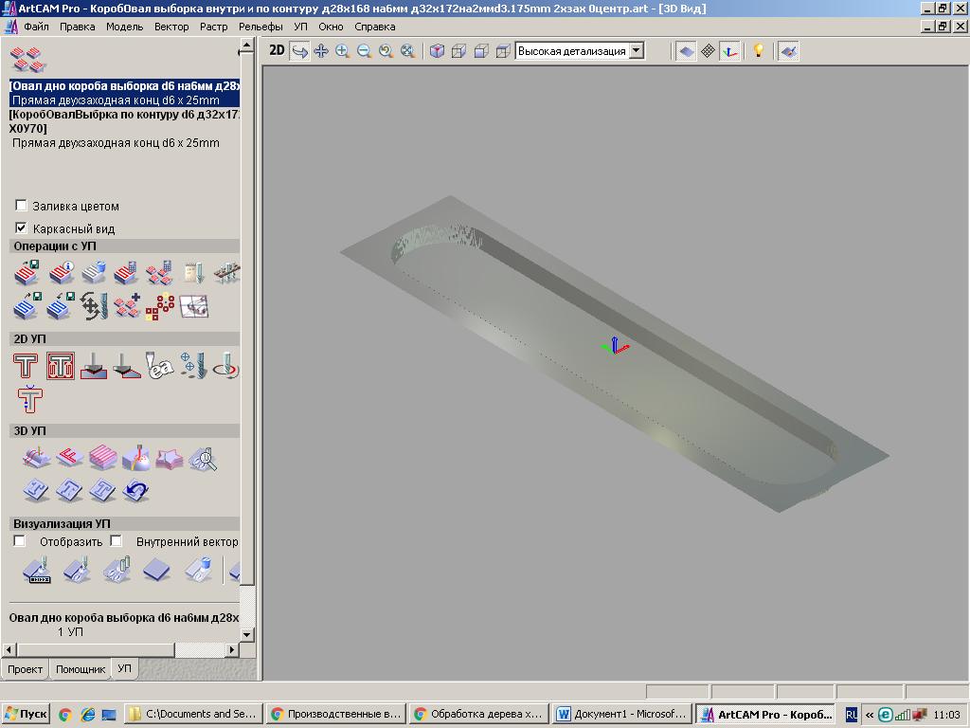
Task: Switch to the 'Помощник' tab
Action: (x=81, y=669)
